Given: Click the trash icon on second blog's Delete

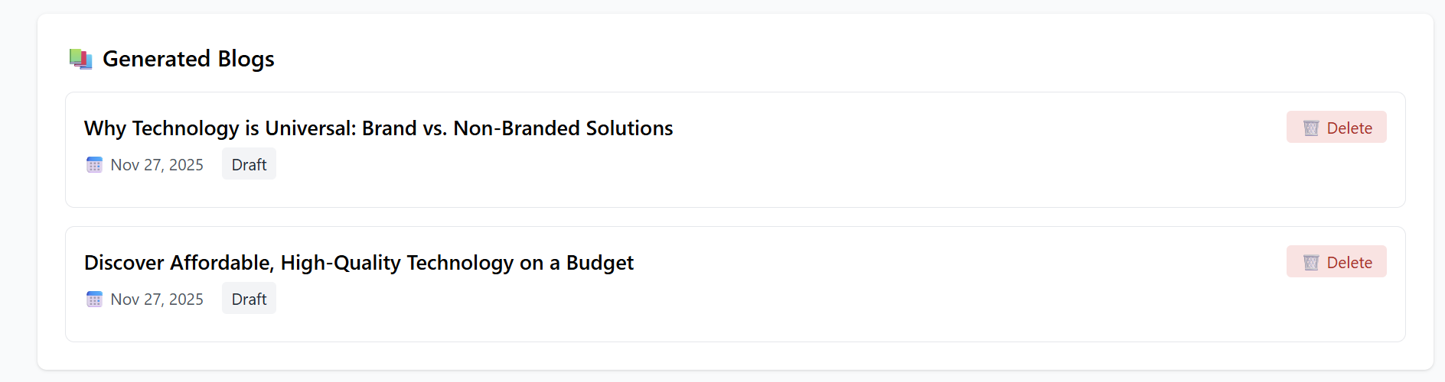Looking at the screenshot, I should click(x=1311, y=262).
